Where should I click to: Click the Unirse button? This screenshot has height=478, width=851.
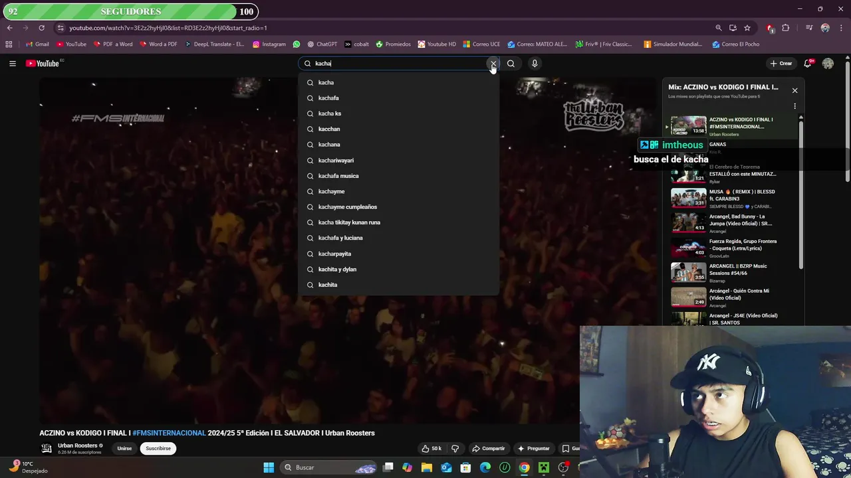124,448
